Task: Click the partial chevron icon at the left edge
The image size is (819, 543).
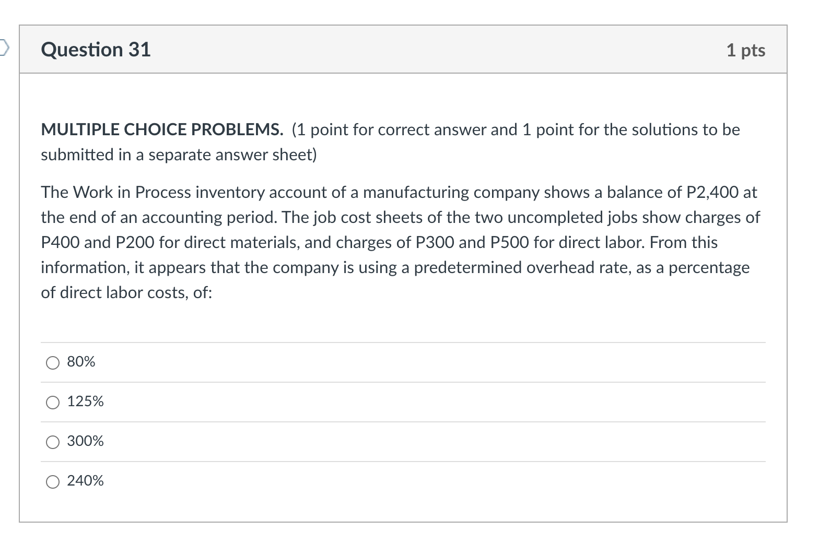Action: [3, 47]
